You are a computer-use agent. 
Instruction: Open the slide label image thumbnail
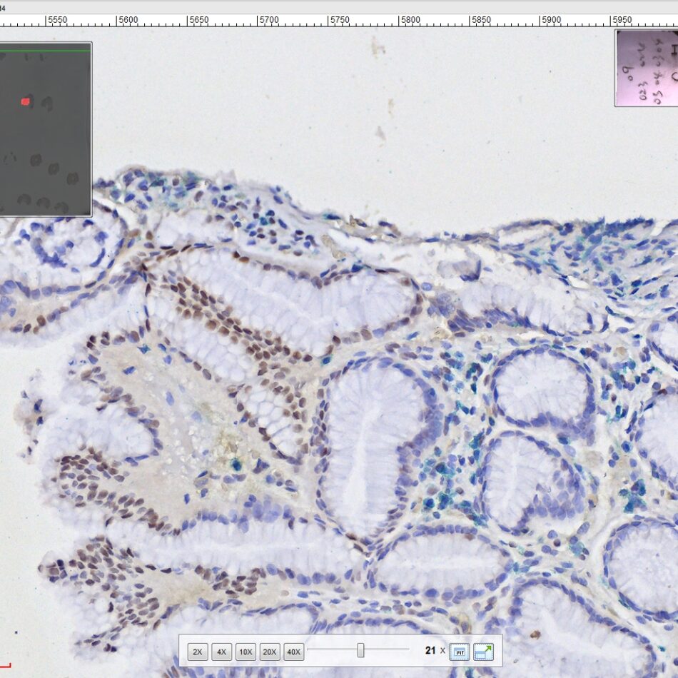(647, 68)
